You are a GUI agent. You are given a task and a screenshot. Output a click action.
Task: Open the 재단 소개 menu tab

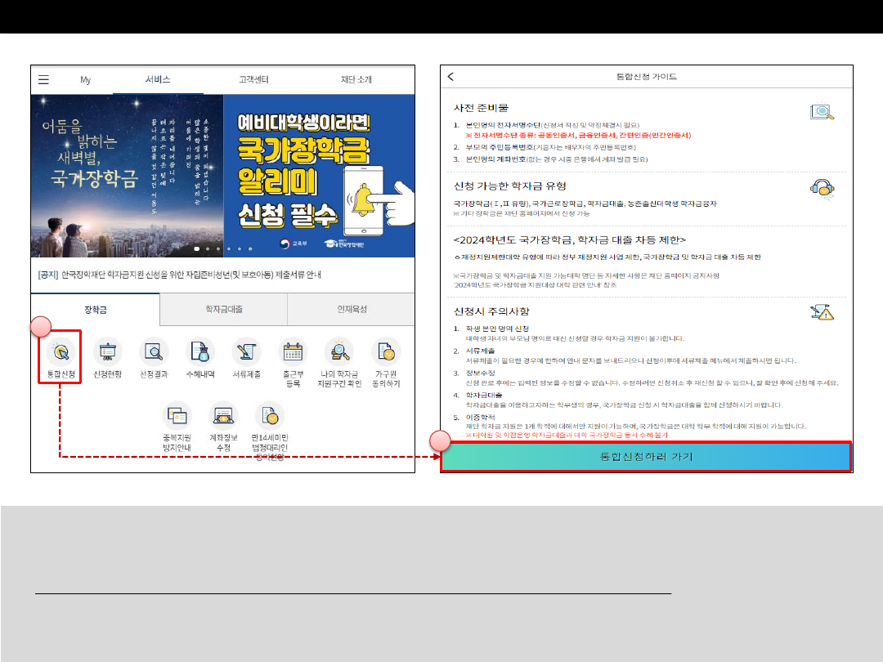click(356, 80)
